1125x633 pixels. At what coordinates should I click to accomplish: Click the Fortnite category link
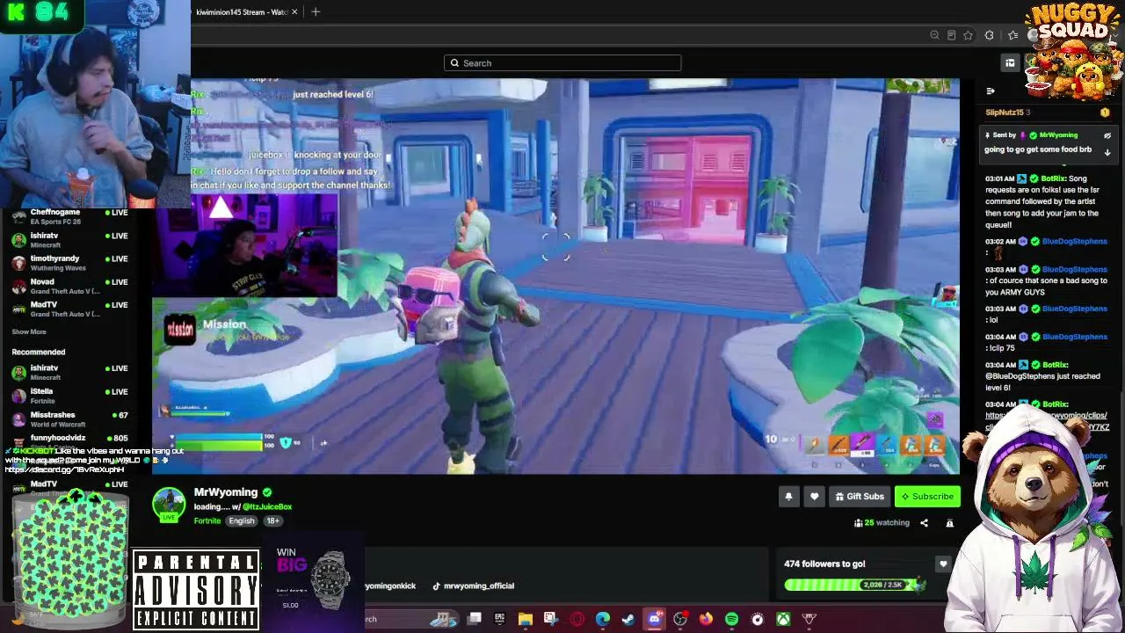tap(207, 521)
